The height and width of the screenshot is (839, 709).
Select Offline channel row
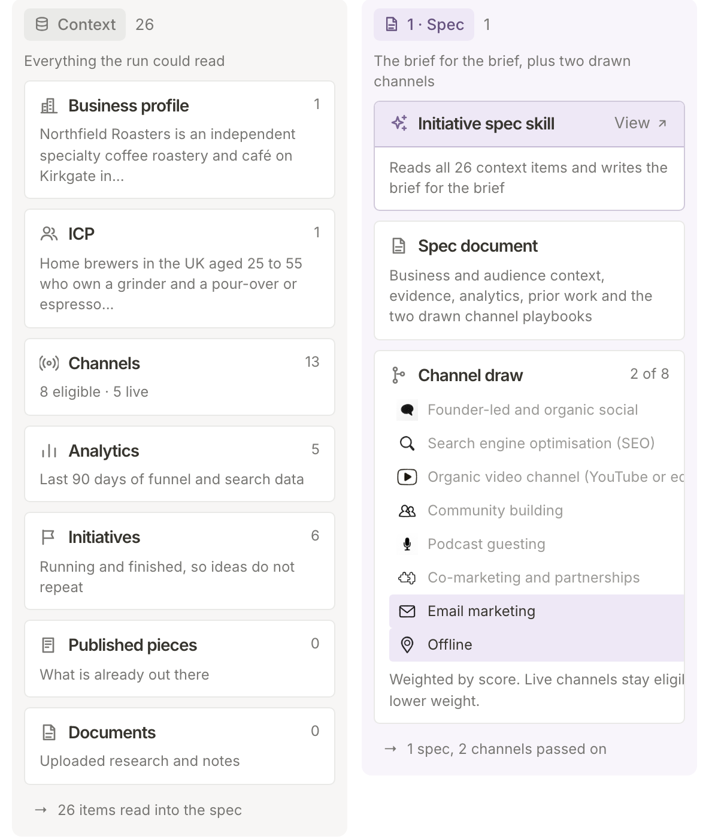[x=537, y=645]
